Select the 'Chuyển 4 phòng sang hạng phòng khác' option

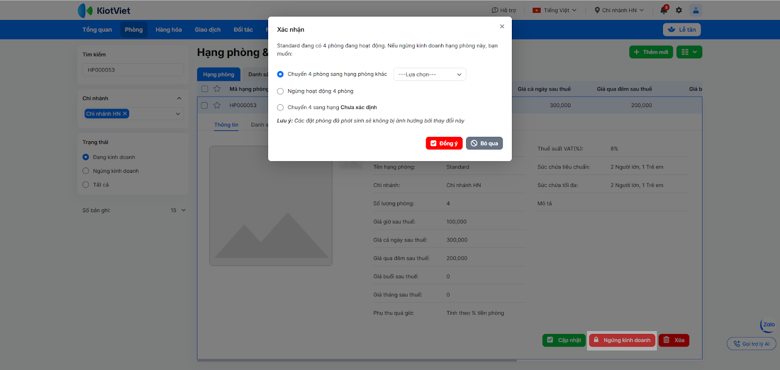[280, 74]
